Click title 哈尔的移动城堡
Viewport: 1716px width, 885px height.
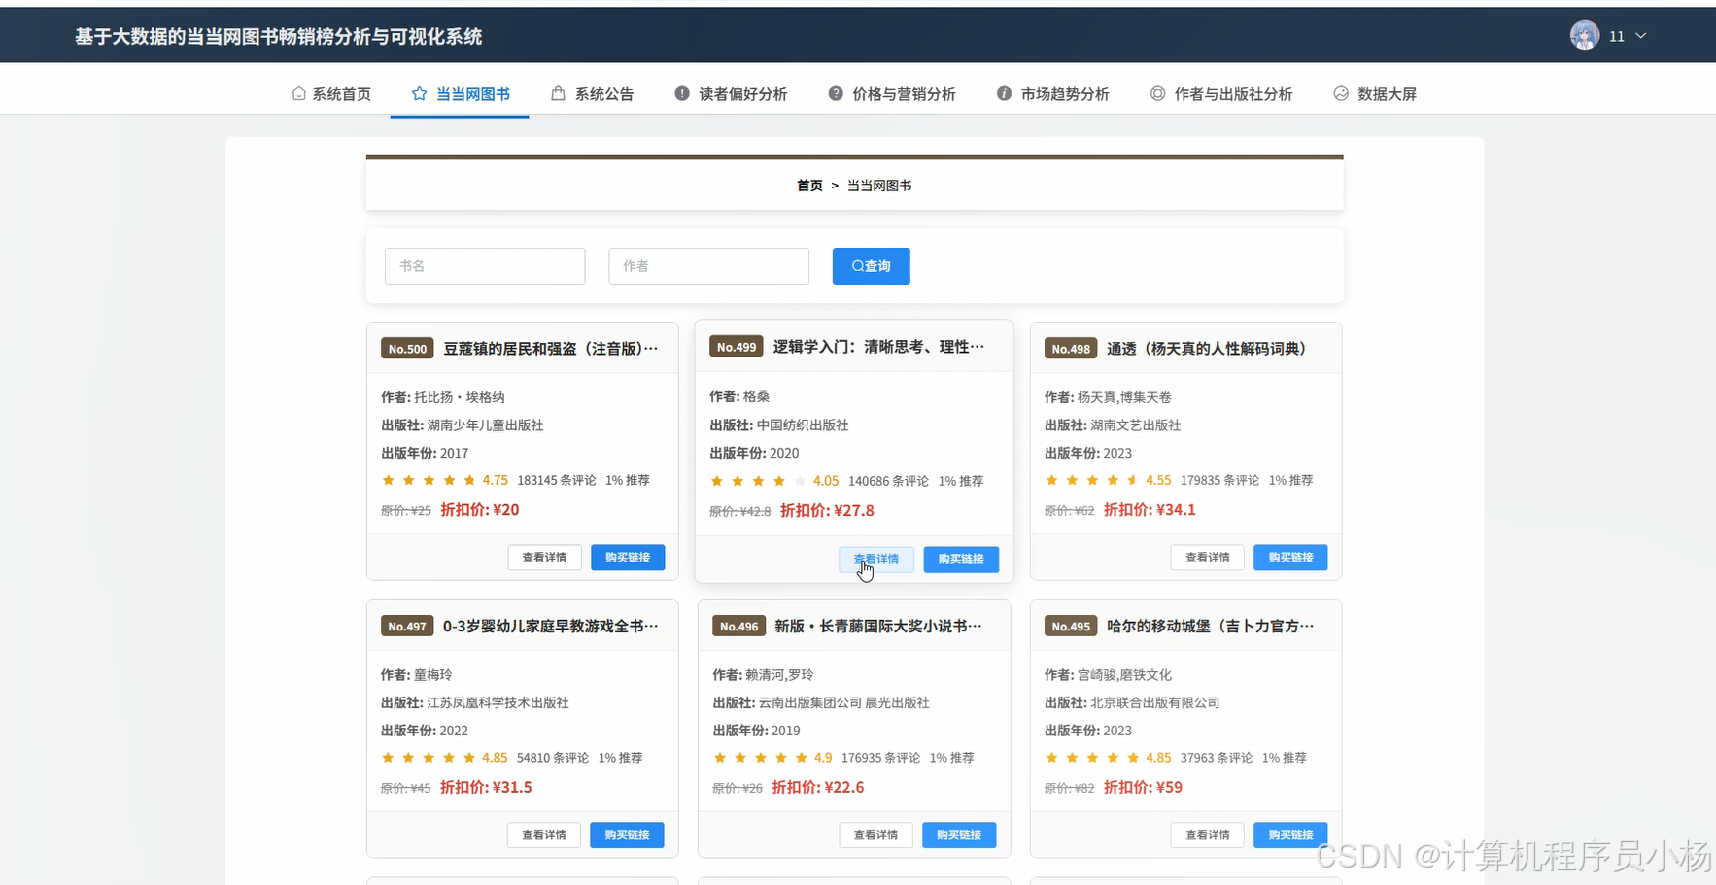point(1210,627)
